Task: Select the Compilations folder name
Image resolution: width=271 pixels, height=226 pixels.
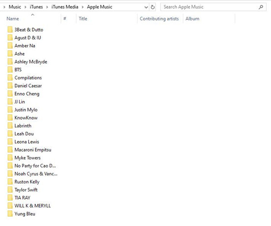Action: [x=28, y=78]
